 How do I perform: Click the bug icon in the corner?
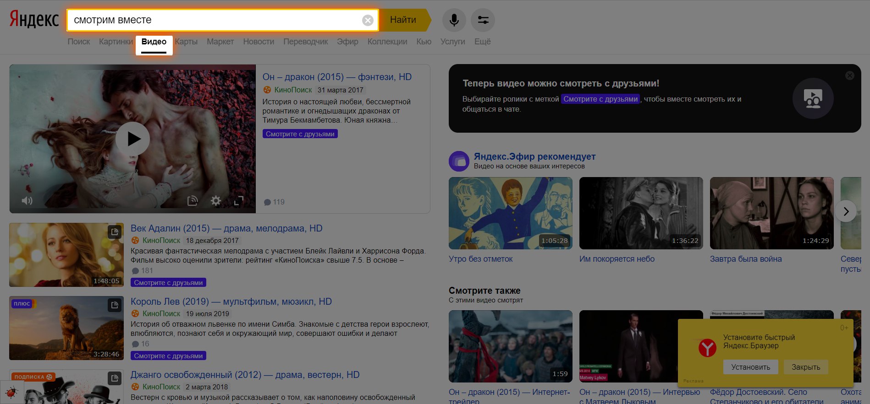[x=11, y=392]
